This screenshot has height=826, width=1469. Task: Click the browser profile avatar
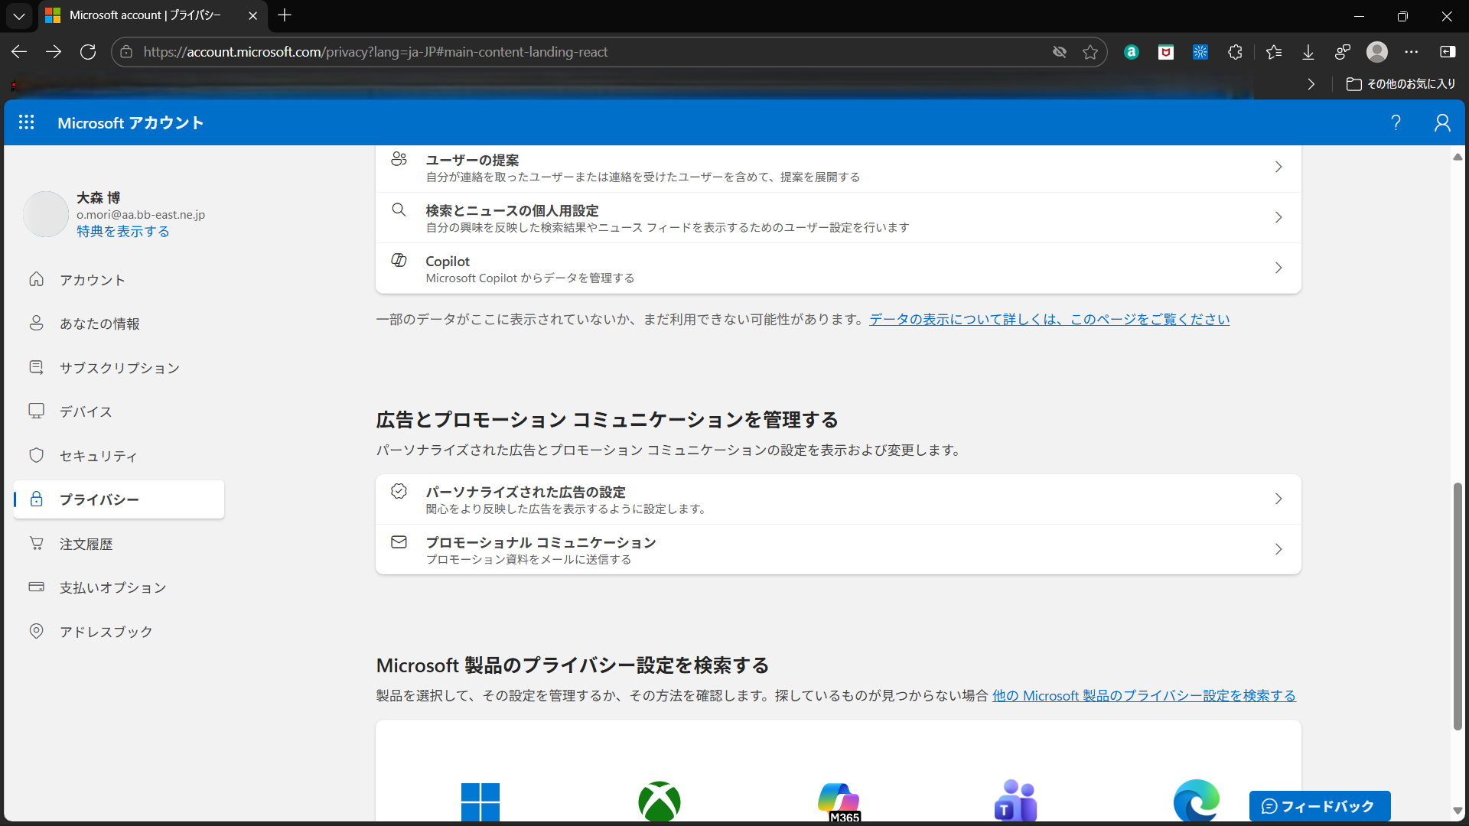click(1377, 52)
